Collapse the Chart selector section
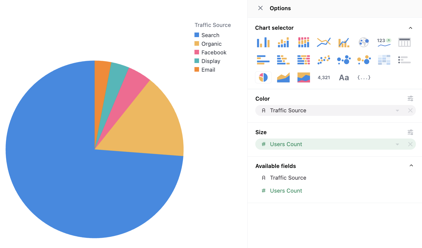 click(x=410, y=28)
